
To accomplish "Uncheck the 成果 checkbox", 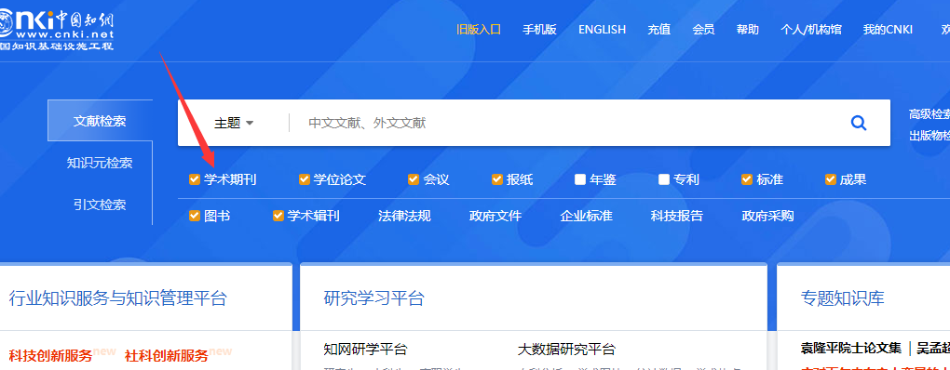I will (831, 178).
